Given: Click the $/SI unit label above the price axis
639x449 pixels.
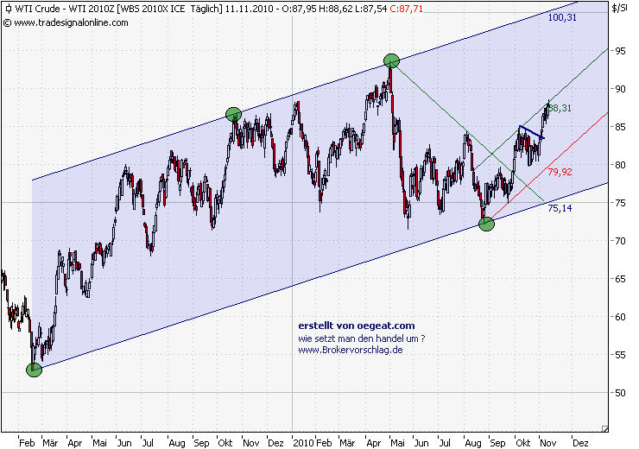Looking at the screenshot, I should tap(619, 9).
